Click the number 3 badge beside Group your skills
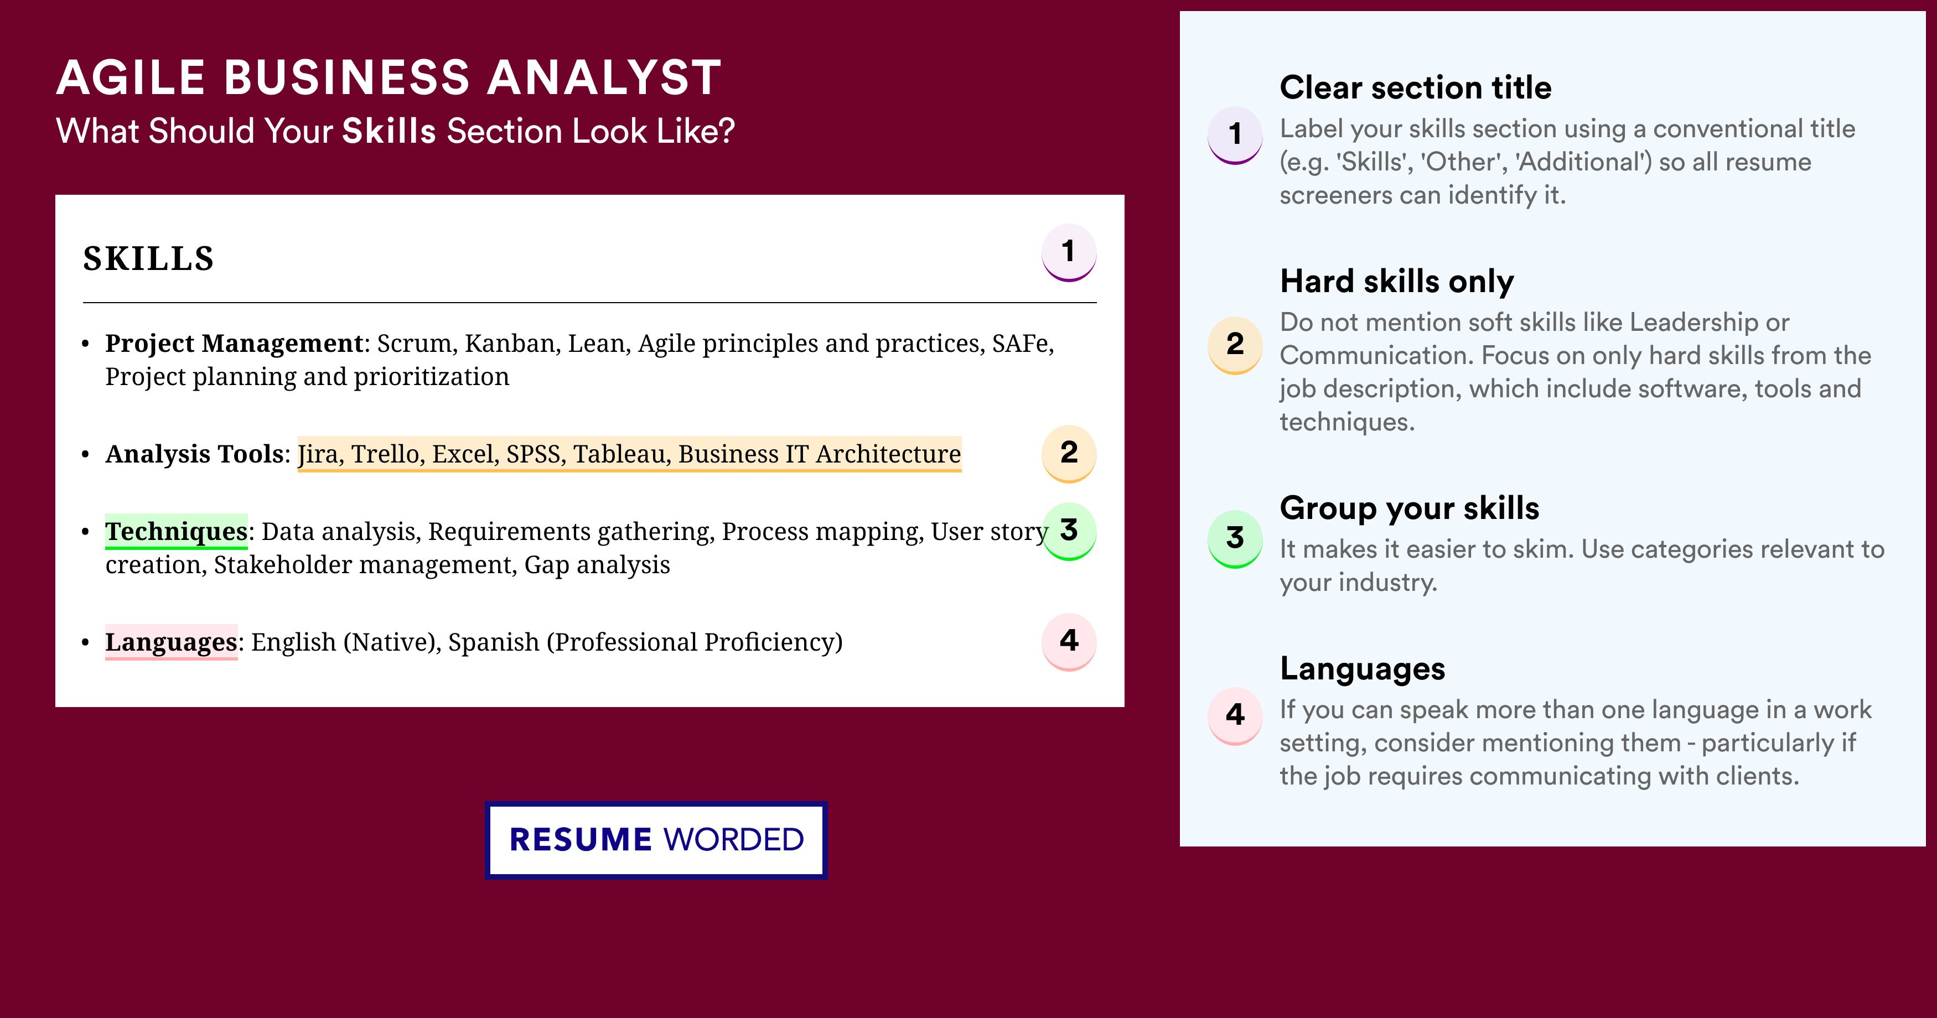1937x1018 pixels. pos(1235,539)
